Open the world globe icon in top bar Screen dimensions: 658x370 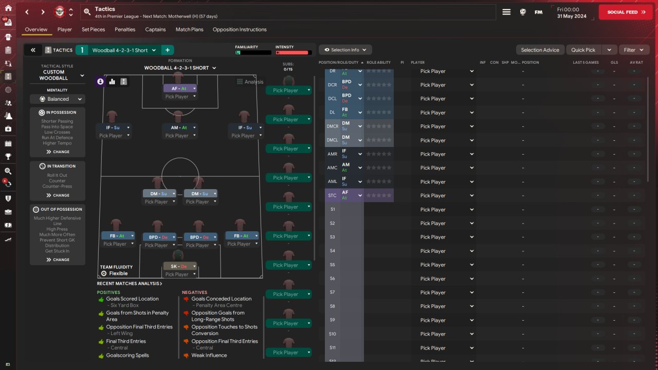point(523,12)
